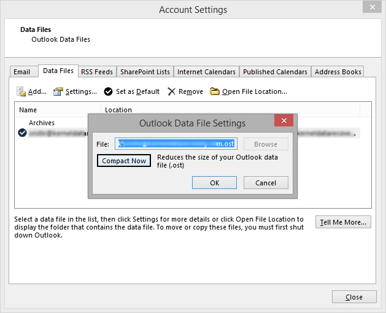Screen dimensions: 386x313
Task: Click Close in Account Settings
Action: tap(354, 297)
